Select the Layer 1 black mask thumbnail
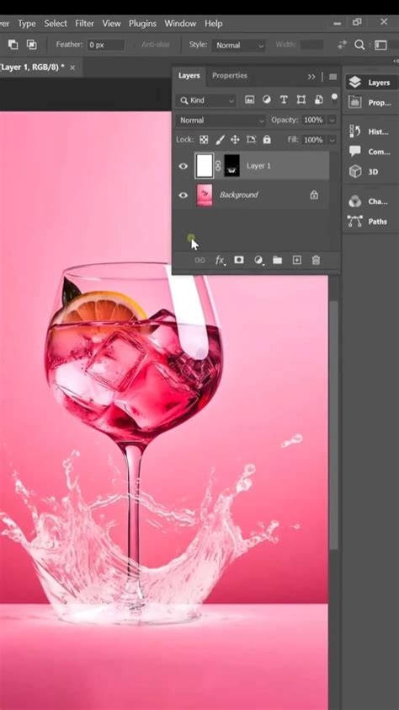399x710 pixels. [x=231, y=166]
